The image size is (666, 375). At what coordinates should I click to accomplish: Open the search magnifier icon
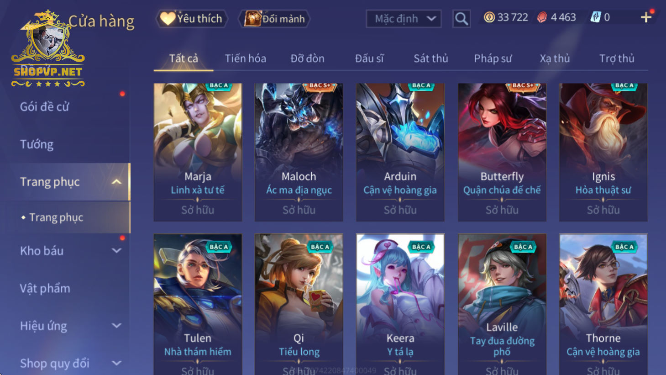[x=461, y=19]
